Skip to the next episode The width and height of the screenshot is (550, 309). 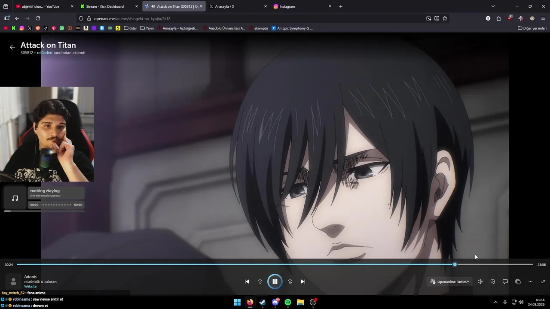[302, 282]
